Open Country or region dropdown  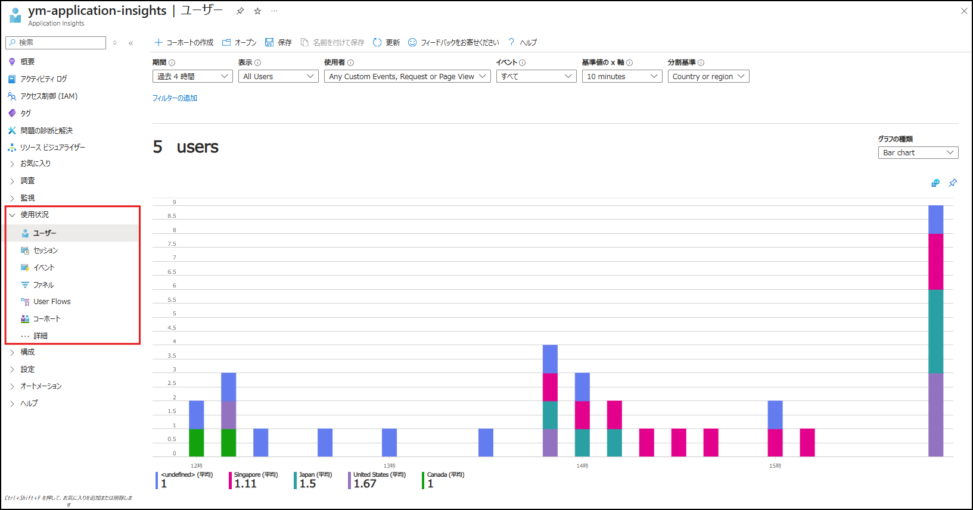click(x=708, y=77)
